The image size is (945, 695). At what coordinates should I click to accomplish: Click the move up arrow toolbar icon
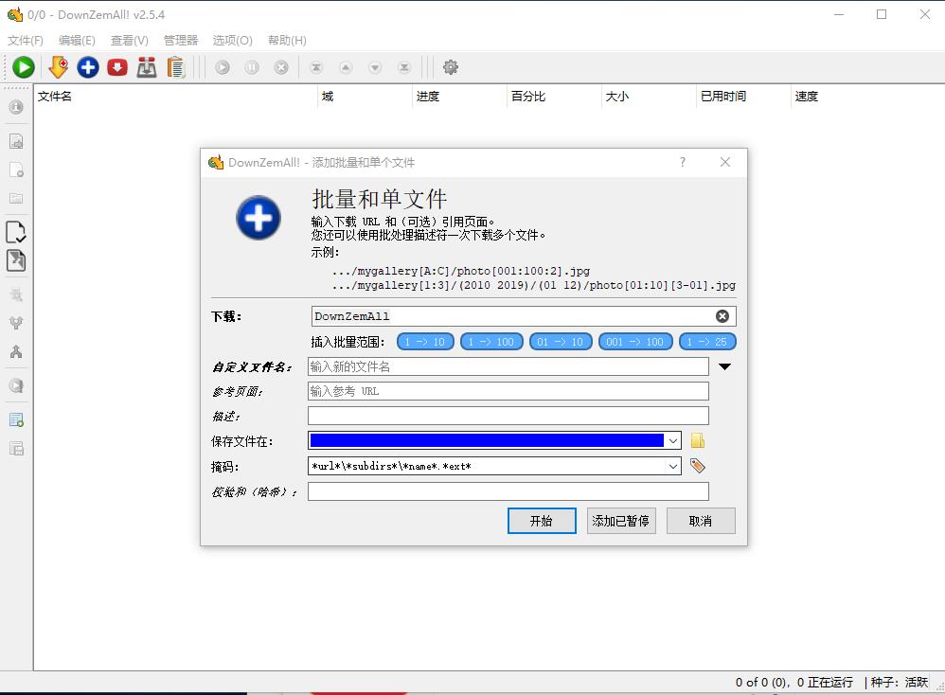coord(346,67)
